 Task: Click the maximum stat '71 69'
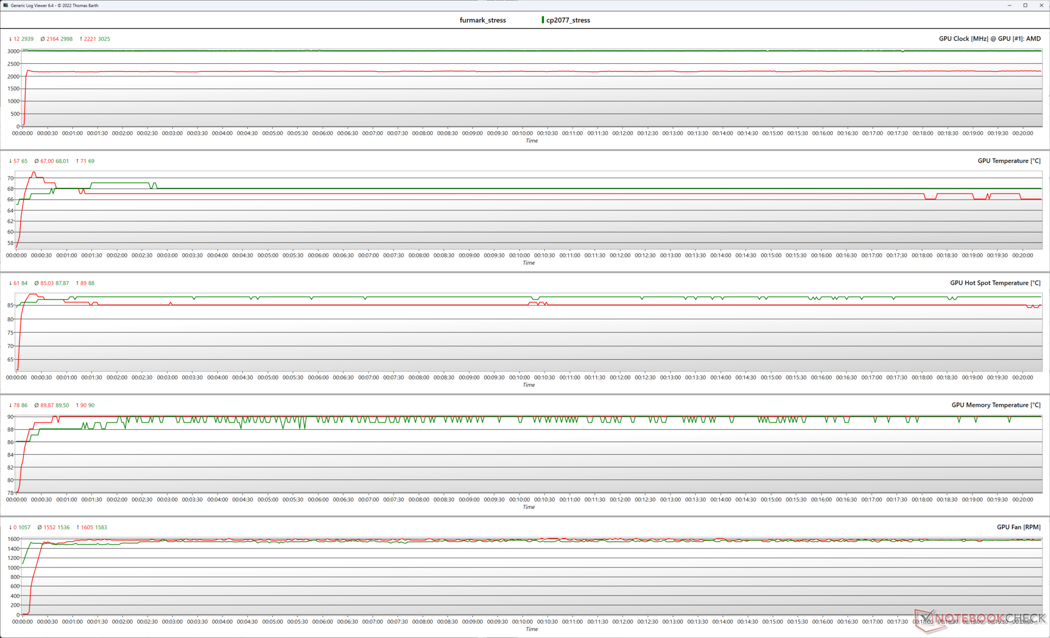click(x=85, y=161)
